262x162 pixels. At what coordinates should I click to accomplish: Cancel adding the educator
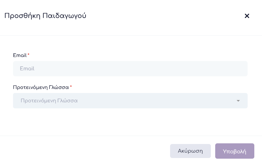click(x=190, y=151)
